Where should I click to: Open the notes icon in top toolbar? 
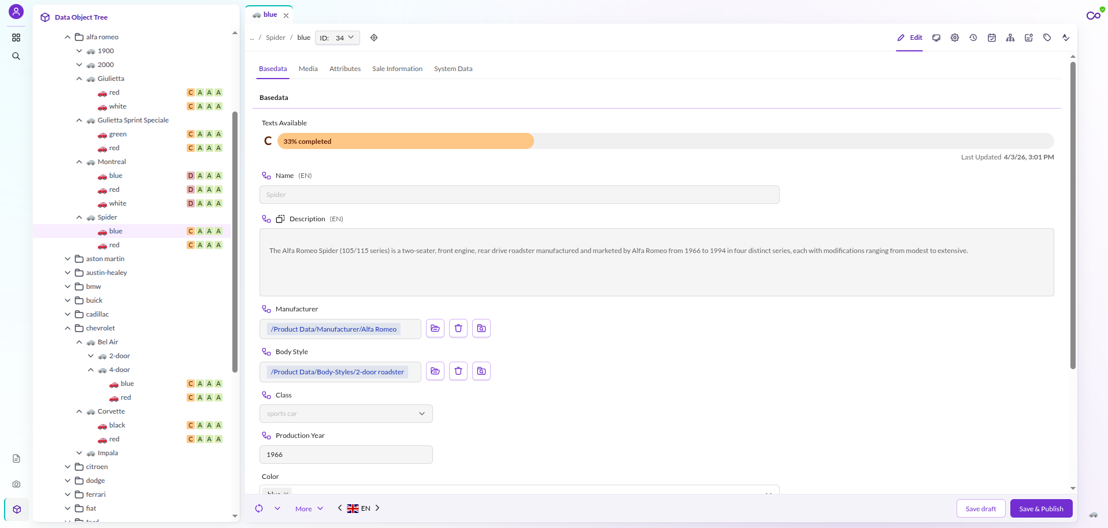[1029, 38]
